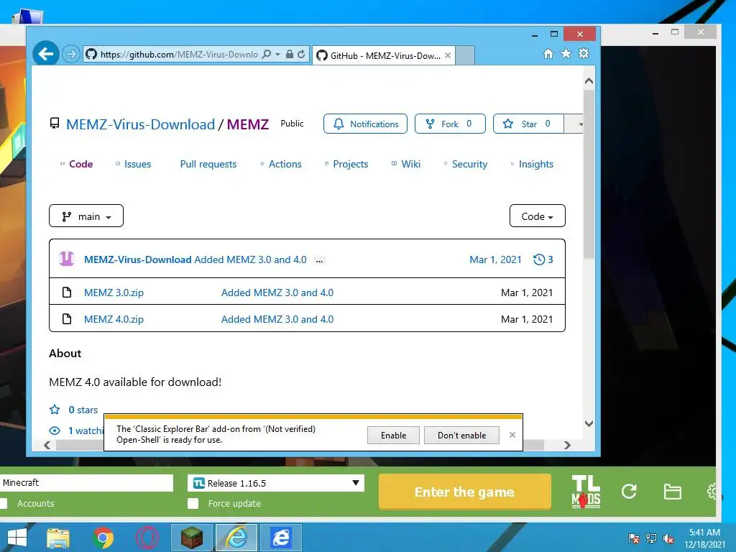Open the MEMZ 4.0.zip file link
The width and height of the screenshot is (736, 552).
tap(114, 319)
